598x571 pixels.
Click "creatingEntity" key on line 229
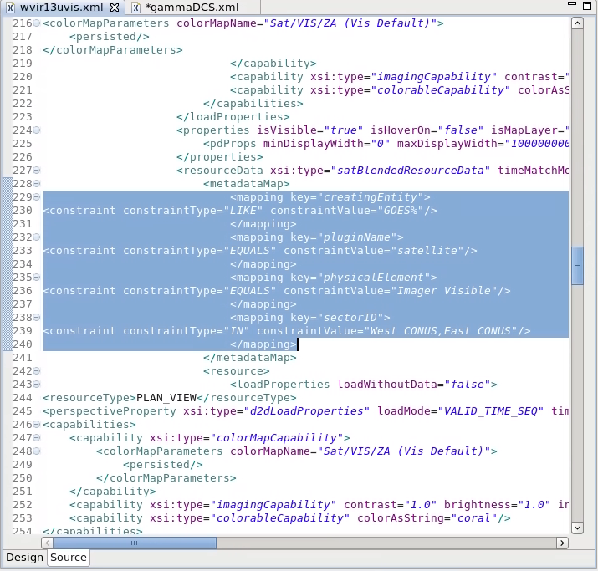click(x=371, y=197)
